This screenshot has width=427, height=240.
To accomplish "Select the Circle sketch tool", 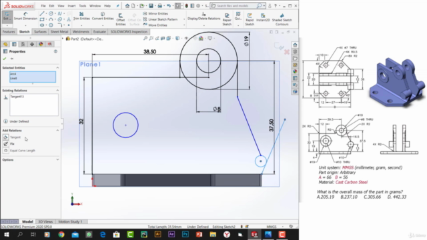I will 51,13.
